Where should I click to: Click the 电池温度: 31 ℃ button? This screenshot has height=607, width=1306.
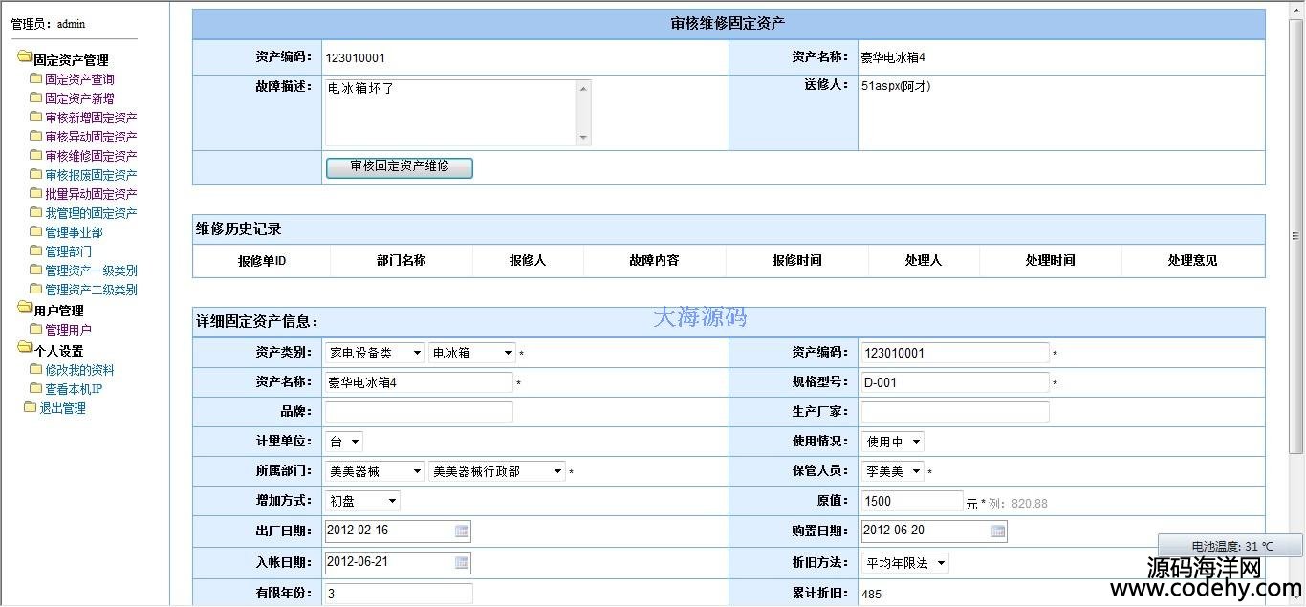coord(1230,546)
